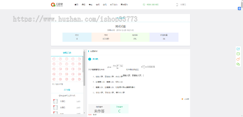The height and width of the screenshot is (117, 243).
Task: Open the 关于我们 nav menu item
Action: click(x=114, y=5)
